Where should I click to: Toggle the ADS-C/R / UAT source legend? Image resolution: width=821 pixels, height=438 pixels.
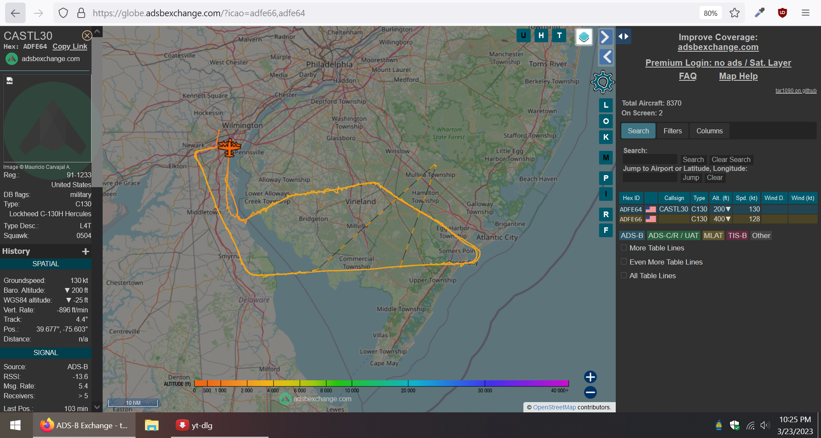pos(673,235)
